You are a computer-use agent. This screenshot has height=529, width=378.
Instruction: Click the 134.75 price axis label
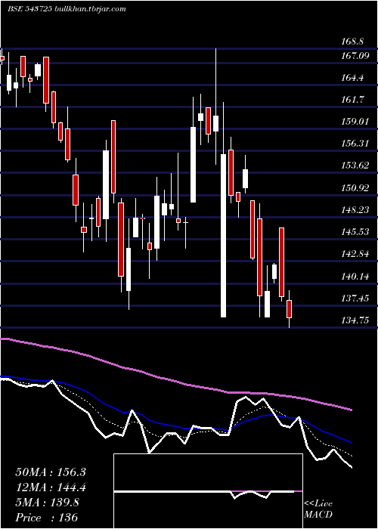coord(355,320)
